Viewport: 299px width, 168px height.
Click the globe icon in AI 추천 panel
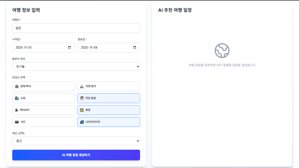tap(222, 51)
